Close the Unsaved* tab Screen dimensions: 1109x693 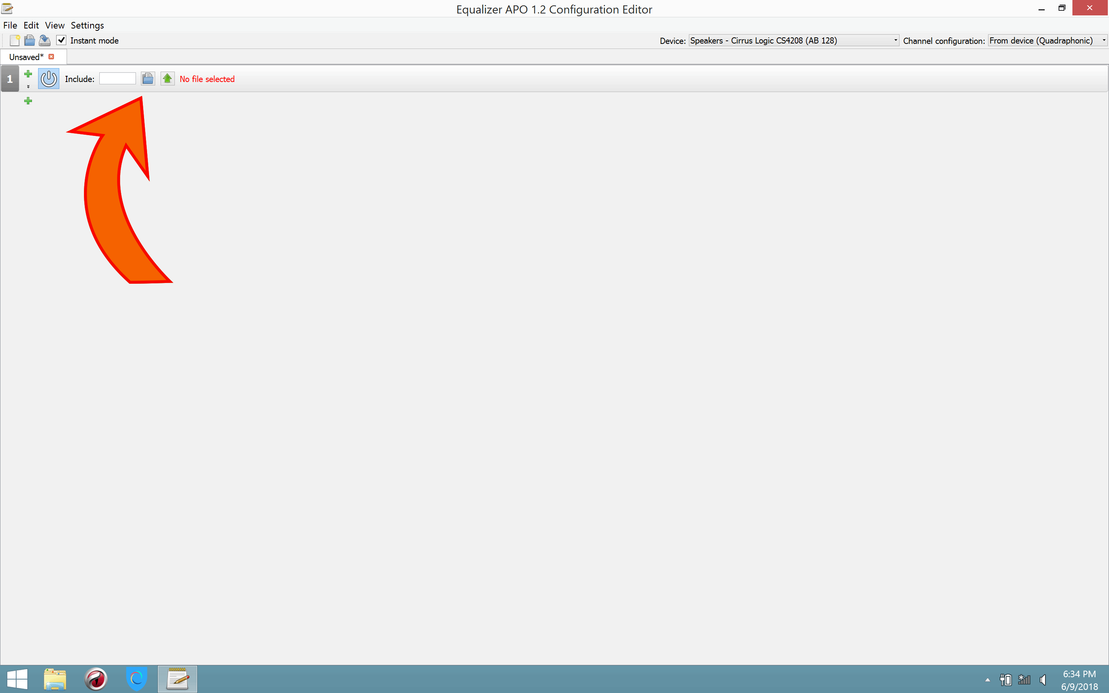pos(51,56)
